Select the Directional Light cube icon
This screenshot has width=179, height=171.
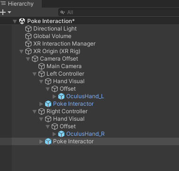tap(29, 29)
